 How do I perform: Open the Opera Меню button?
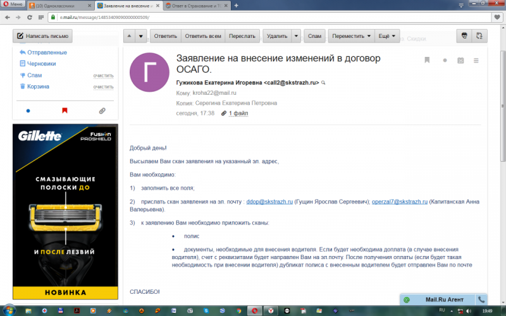tap(13, 4)
